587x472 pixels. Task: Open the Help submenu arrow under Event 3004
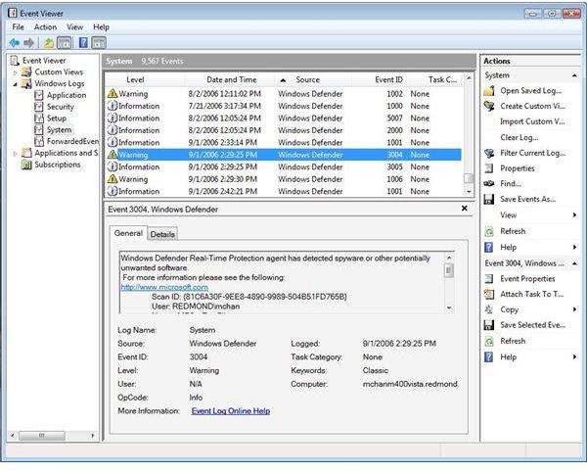click(574, 357)
